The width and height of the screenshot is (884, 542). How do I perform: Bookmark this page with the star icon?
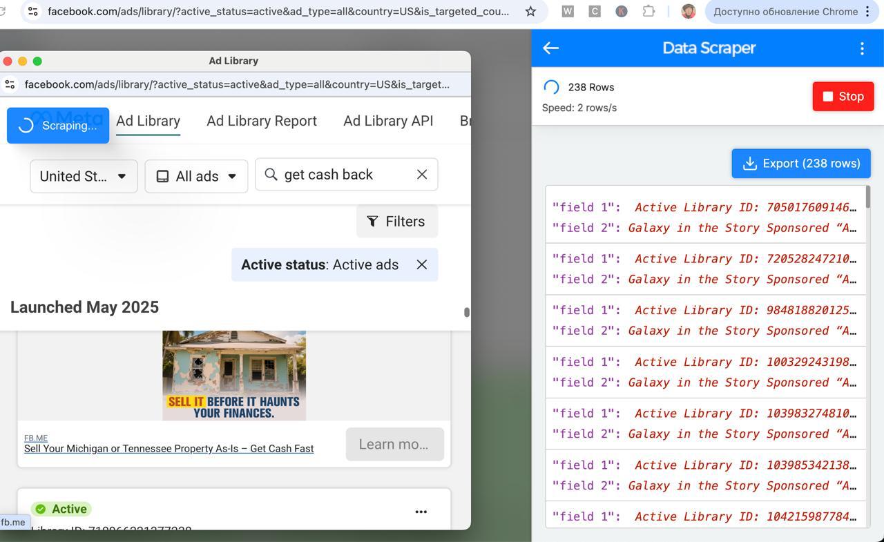(530, 12)
